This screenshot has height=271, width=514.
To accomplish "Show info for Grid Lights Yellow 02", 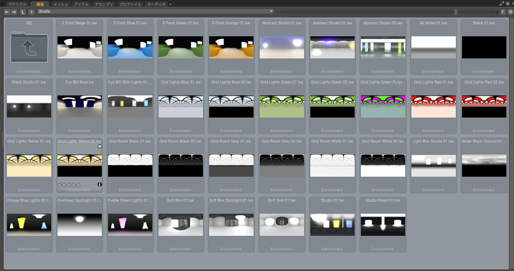I will [x=100, y=185].
